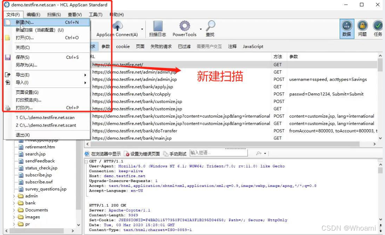Select status_check.jsp in the site tree
Viewport: 385px width, 235px height.
click(41, 168)
